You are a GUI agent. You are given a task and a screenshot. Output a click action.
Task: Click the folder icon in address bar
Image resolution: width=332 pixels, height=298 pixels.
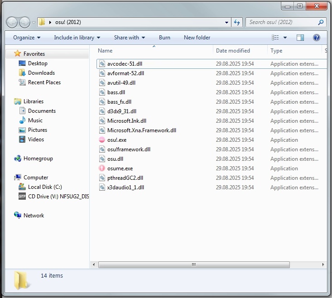coord(42,22)
